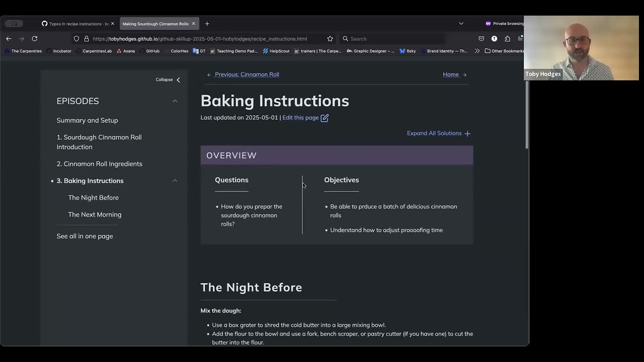
Task: Click the Private browsing indicator
Action: pyautogui.click(x=504, y=24)
